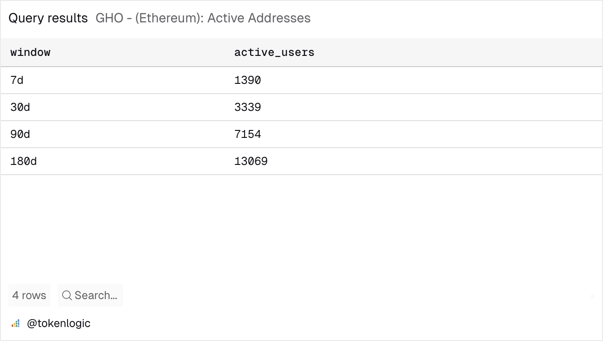Click the magnifier icon in the search box
The image size is (603, 341).
(67, 295)
